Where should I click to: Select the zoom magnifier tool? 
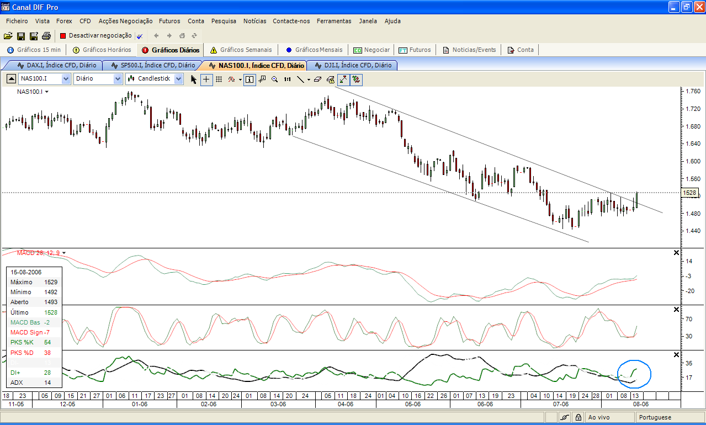pyautogui.click(x=274, y=79)
